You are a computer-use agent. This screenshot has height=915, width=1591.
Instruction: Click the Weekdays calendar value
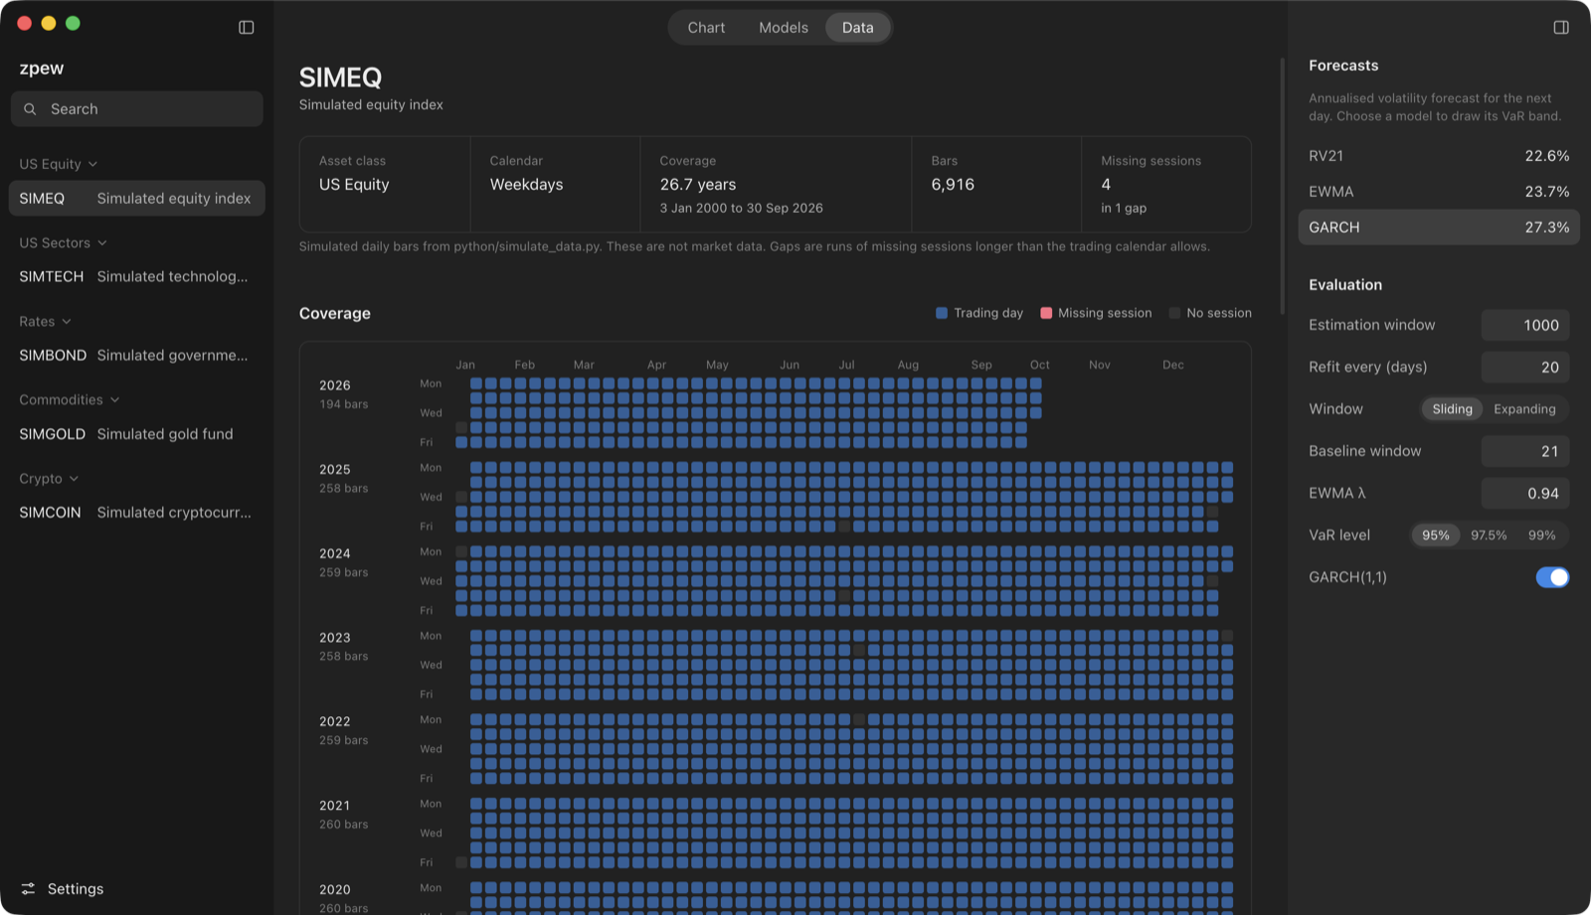pos(526,185)
